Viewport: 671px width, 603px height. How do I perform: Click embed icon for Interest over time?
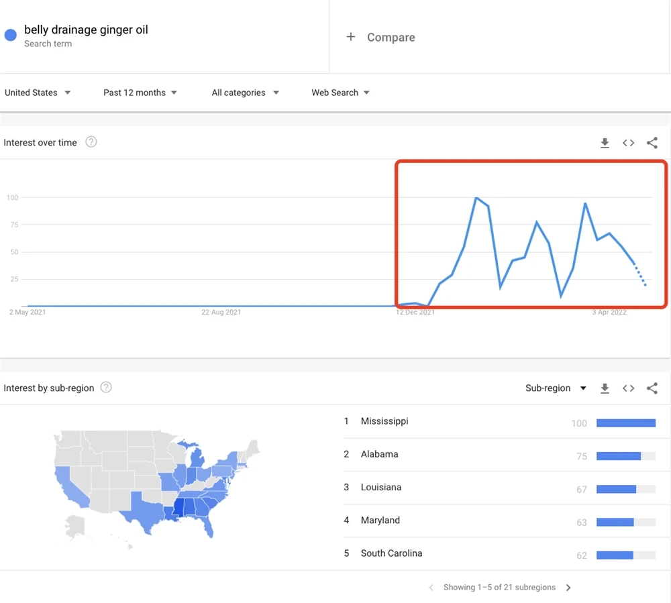point(628,143)
